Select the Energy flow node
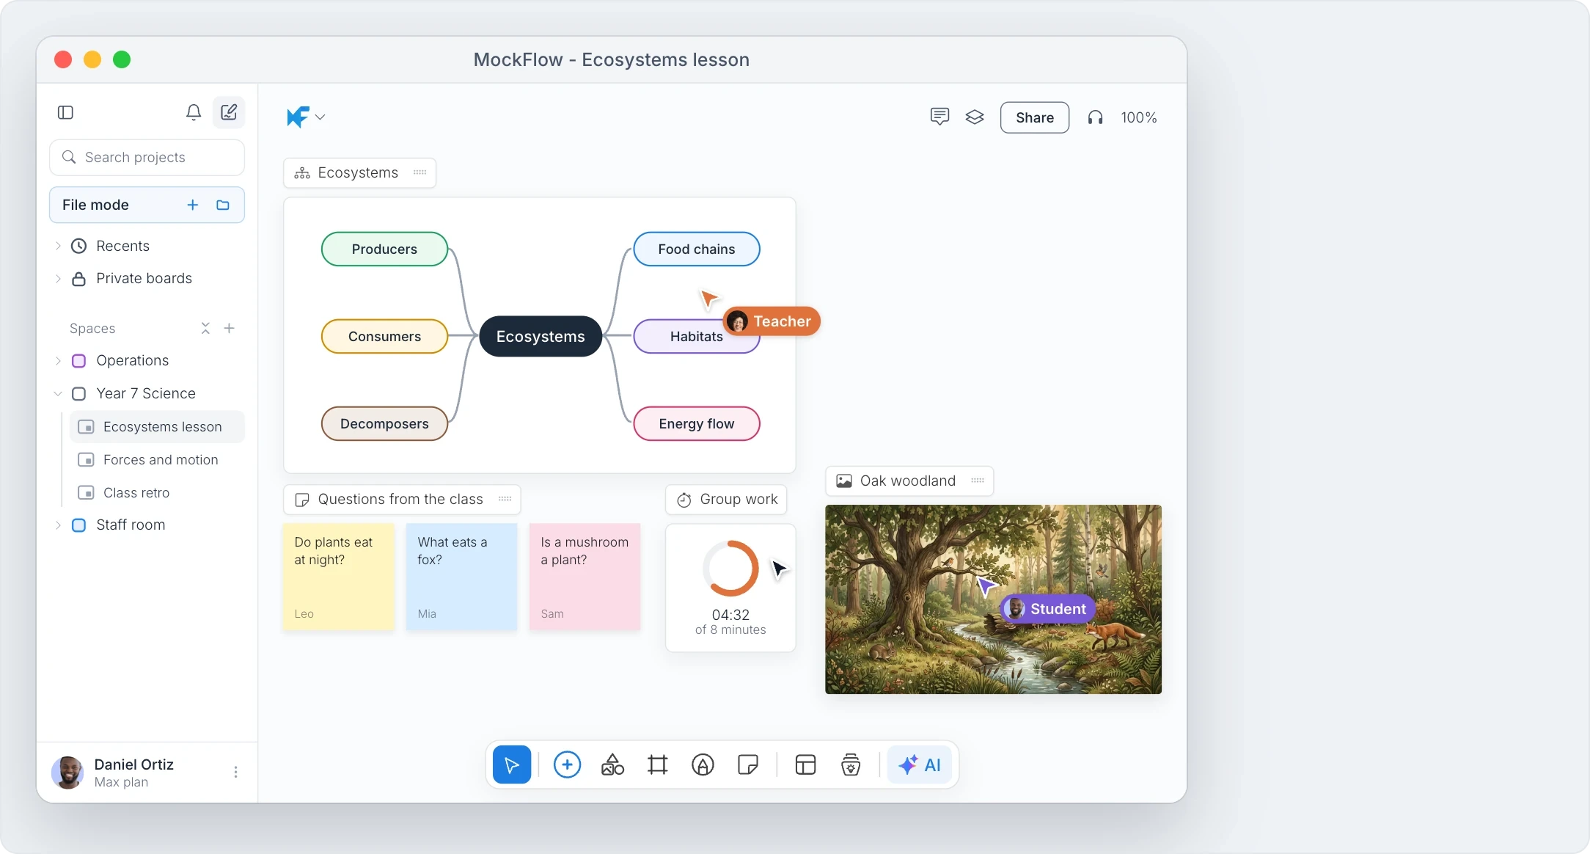 click(x=696, y=423)
